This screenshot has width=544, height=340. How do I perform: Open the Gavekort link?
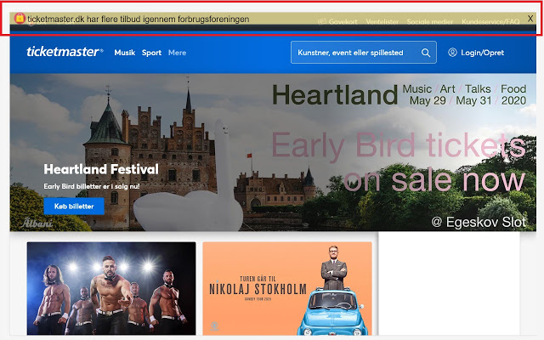(x=343, y=21)
